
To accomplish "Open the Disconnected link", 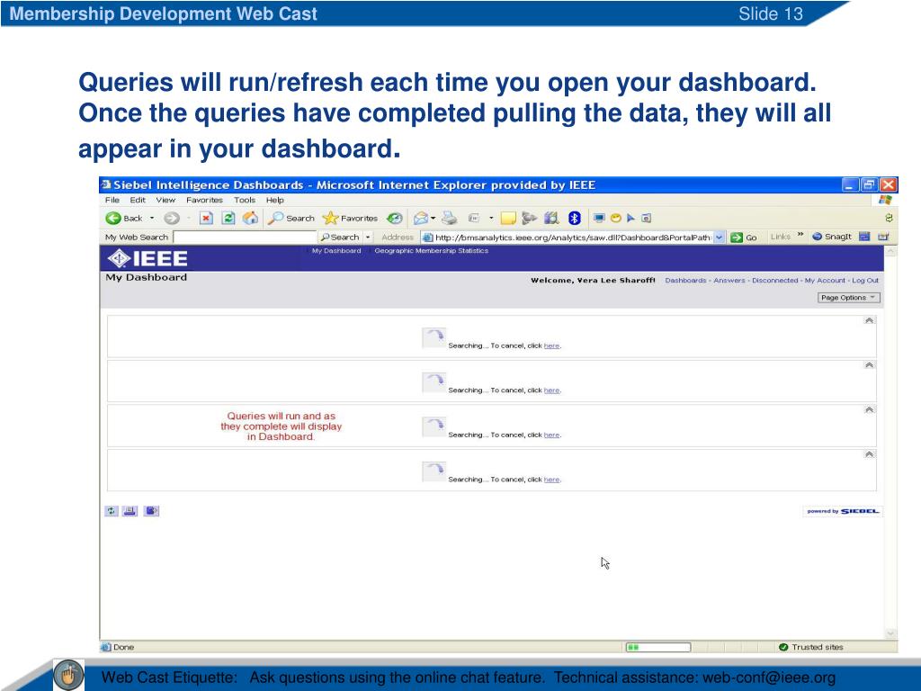I will 774,281.
